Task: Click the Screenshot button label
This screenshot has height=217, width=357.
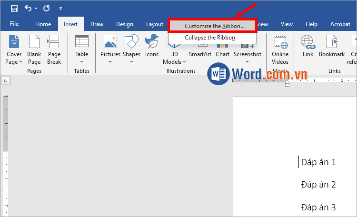Action: click(247, 54)
